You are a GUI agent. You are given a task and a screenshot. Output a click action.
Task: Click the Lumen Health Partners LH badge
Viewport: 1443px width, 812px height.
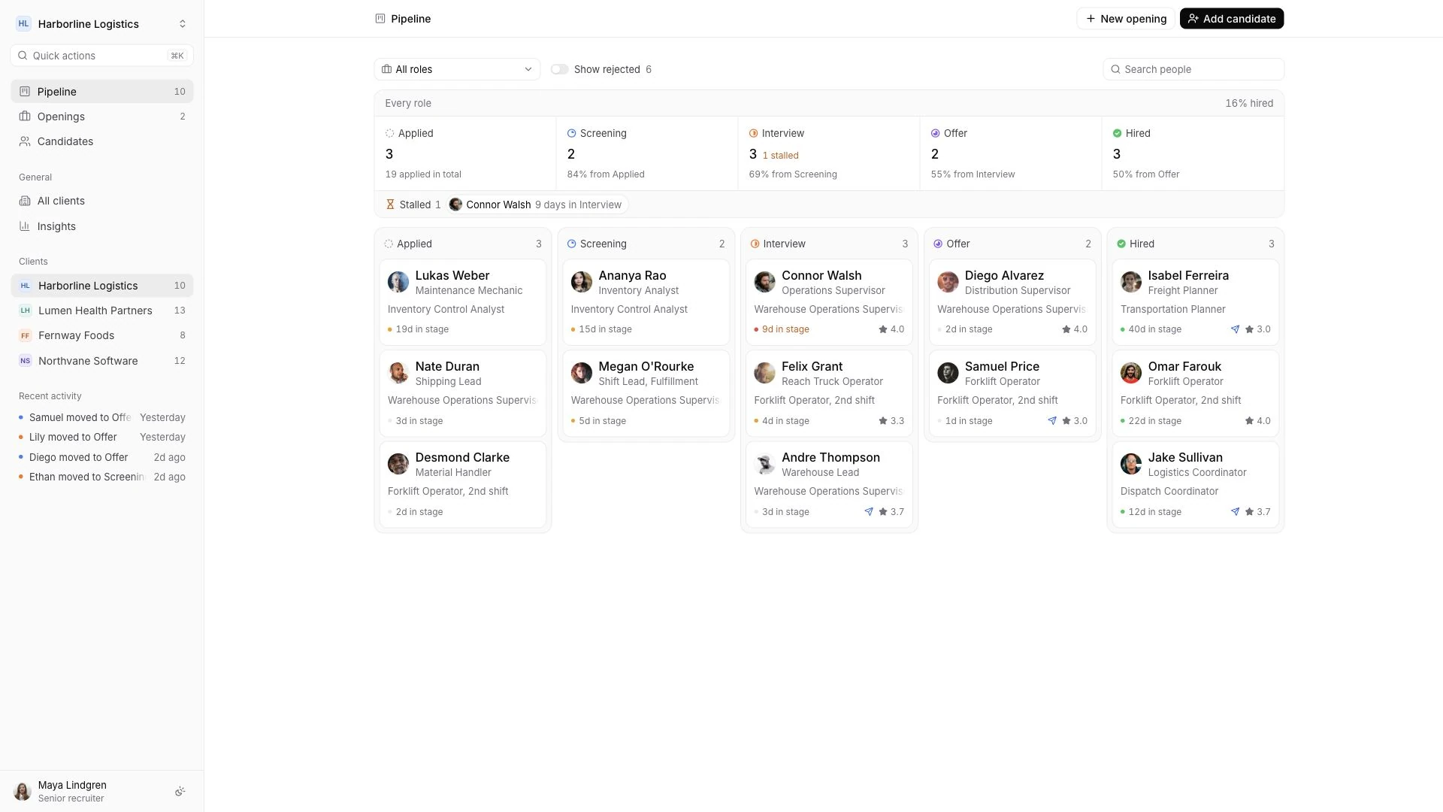[x=26, y=311]
